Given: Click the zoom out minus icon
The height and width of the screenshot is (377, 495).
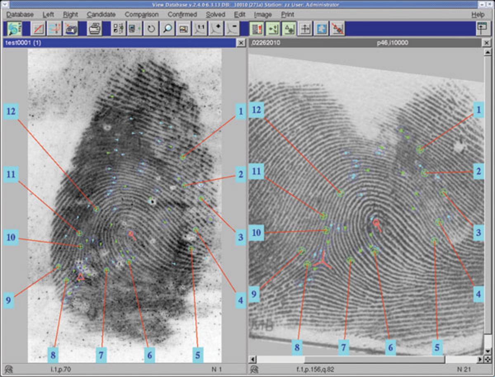Looking at the screenshot, I should tap(233, 29).
